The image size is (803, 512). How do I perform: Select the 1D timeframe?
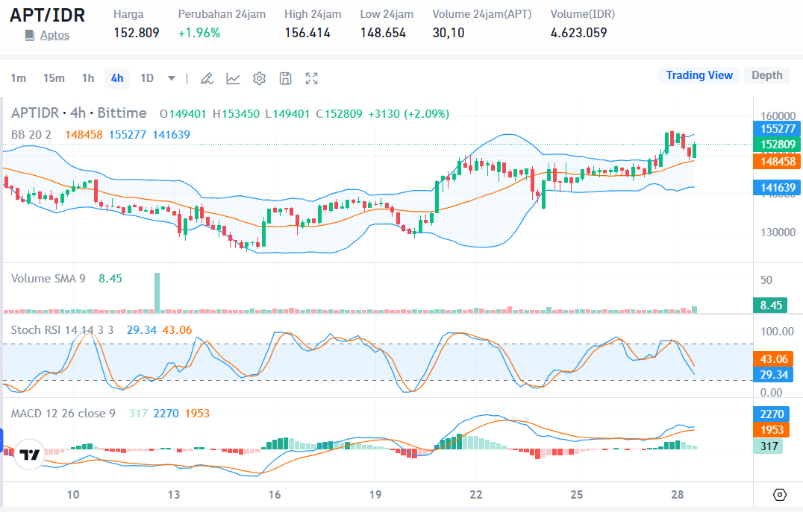[147, 78]
